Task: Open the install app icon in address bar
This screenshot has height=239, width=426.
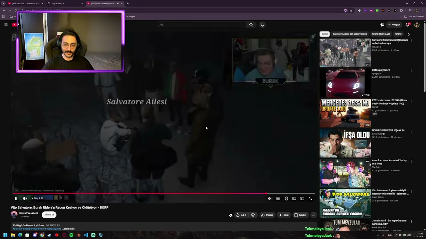Action: tap(345, 11)
